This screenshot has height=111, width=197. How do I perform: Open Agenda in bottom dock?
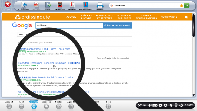[71, 105]
